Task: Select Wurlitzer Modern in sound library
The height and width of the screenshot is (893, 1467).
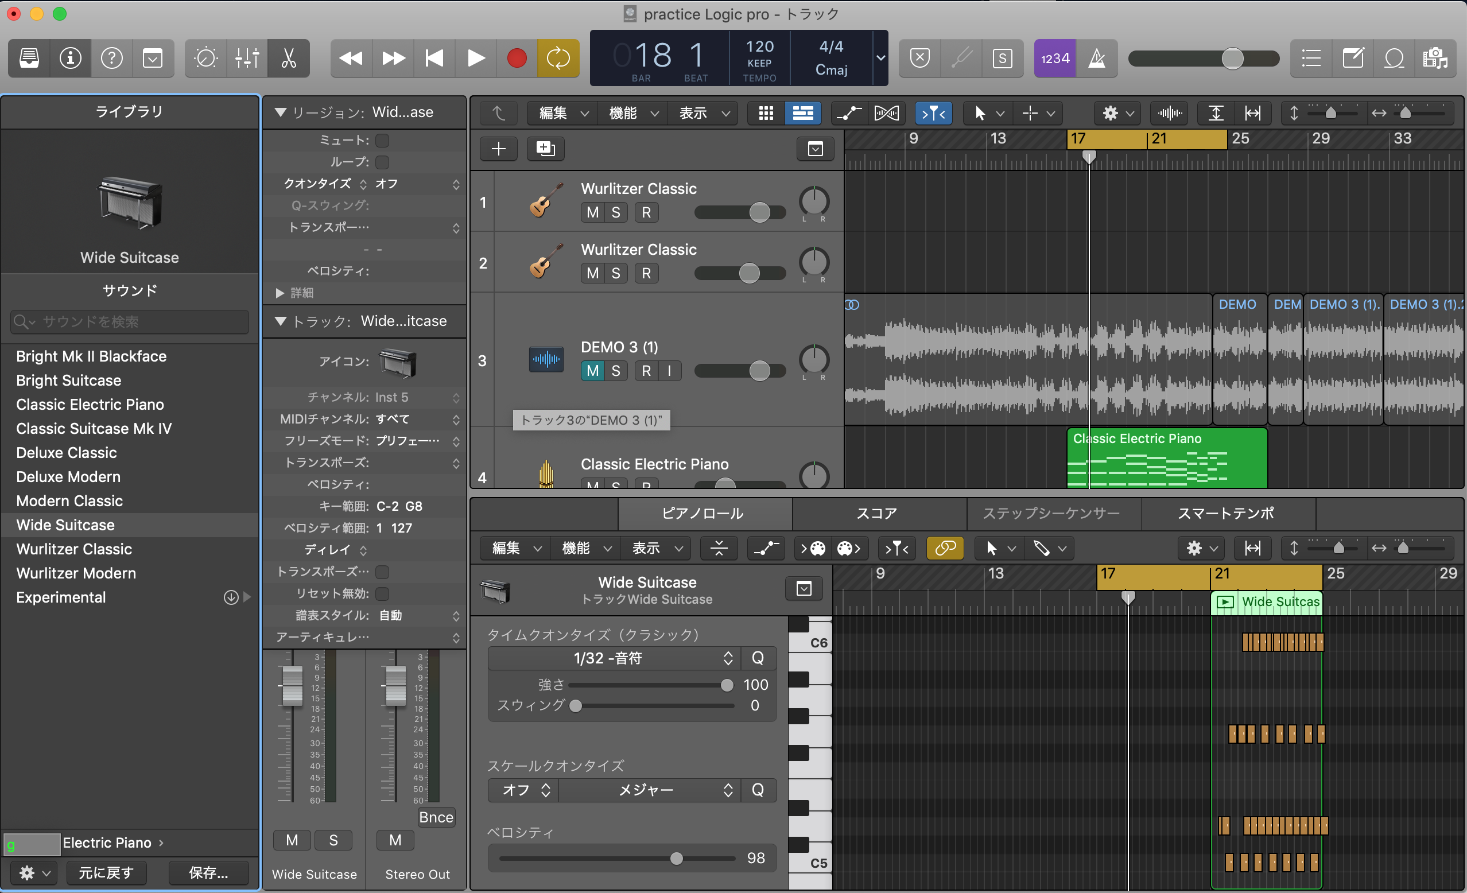Action: click(x=129, y=573)
